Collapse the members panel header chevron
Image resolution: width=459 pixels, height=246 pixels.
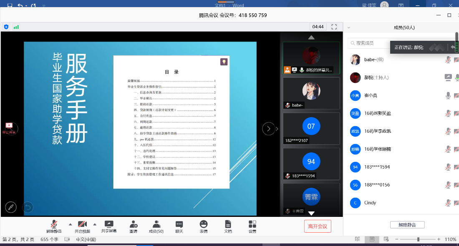pos(349,28)
